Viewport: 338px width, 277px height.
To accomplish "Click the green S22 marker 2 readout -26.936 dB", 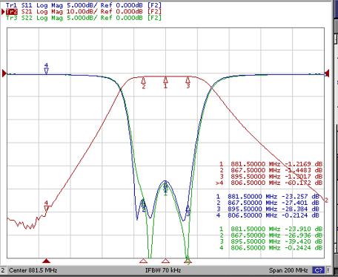I will click(271, 235).
